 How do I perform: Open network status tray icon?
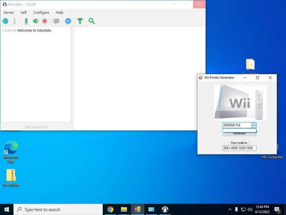point(243,209)
